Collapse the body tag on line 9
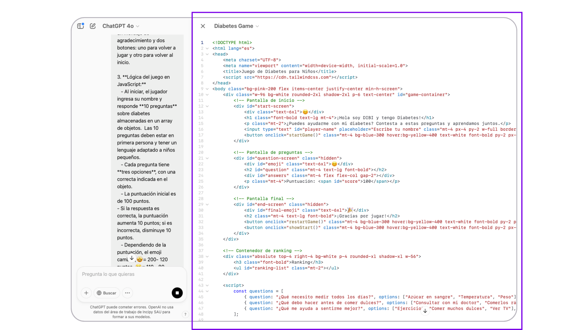This screenshot has width=588, height=330. (x=207, y=89)
